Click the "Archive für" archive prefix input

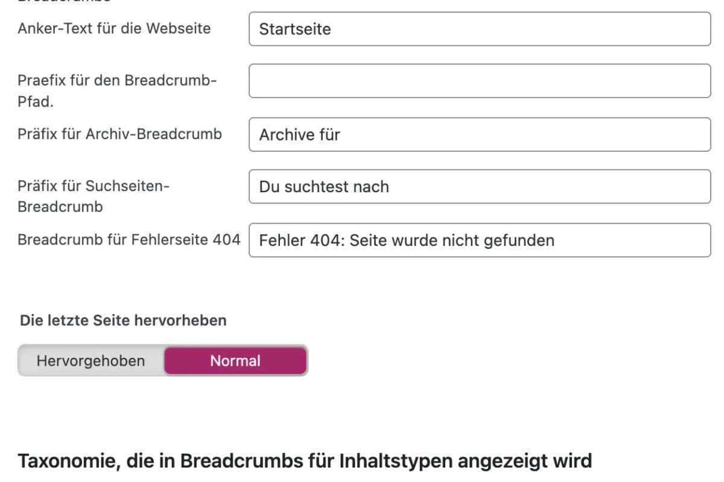pyautogui.click(x=422, y=134)
